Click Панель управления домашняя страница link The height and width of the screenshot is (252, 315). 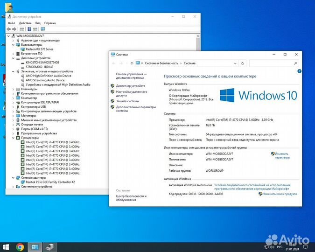(131, 76)
